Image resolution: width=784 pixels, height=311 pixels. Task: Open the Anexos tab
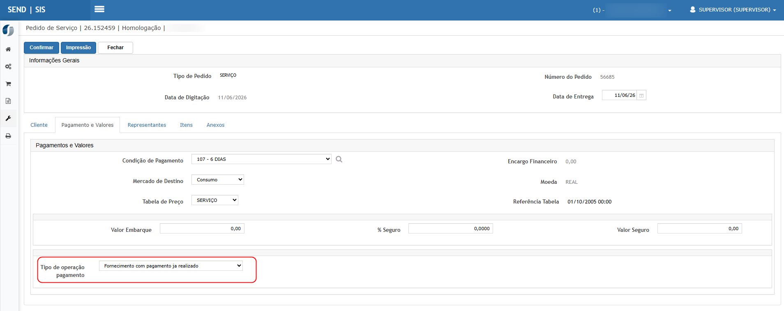(x=215, y=125)
